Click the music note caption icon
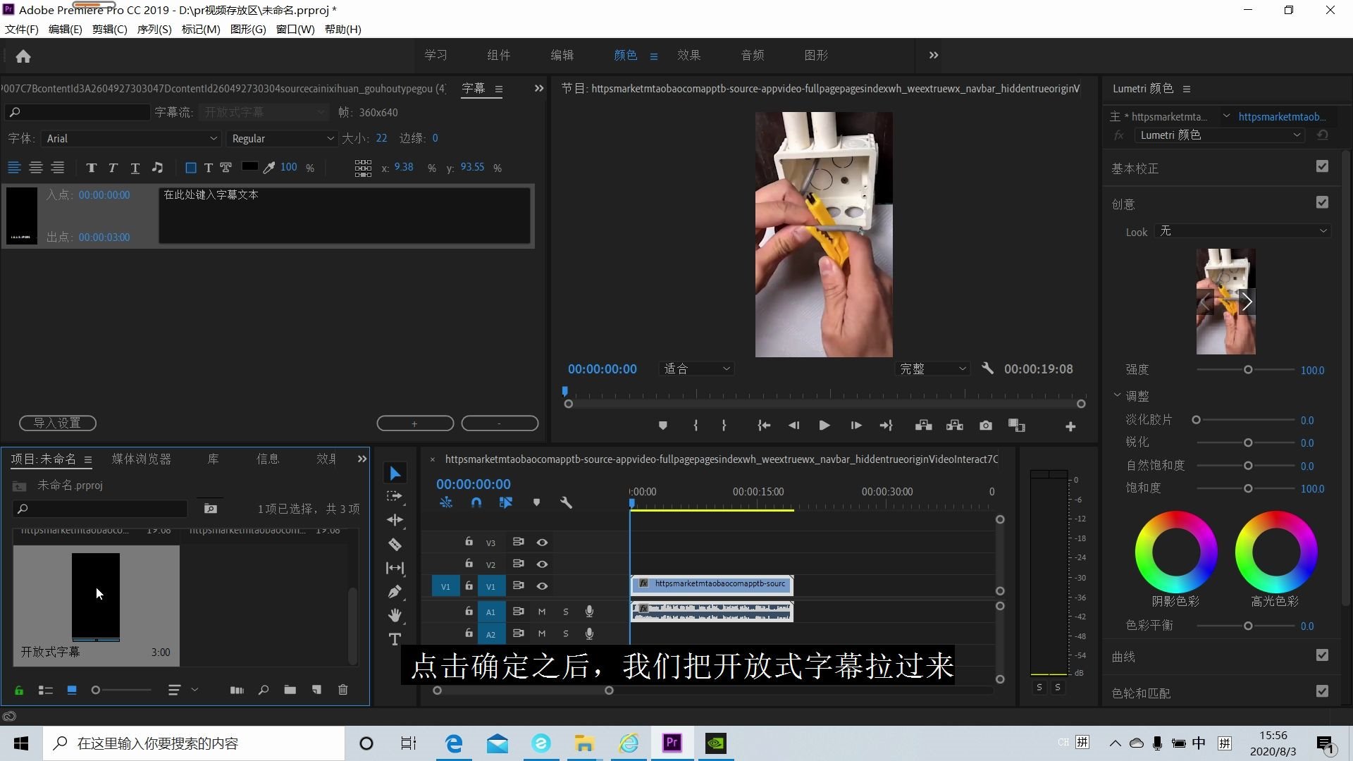 [x=157, y=168]
